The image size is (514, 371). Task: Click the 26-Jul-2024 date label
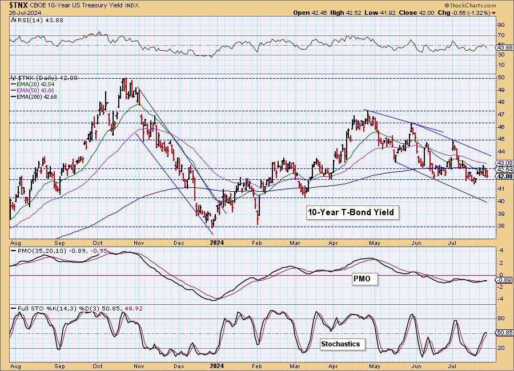25,13
